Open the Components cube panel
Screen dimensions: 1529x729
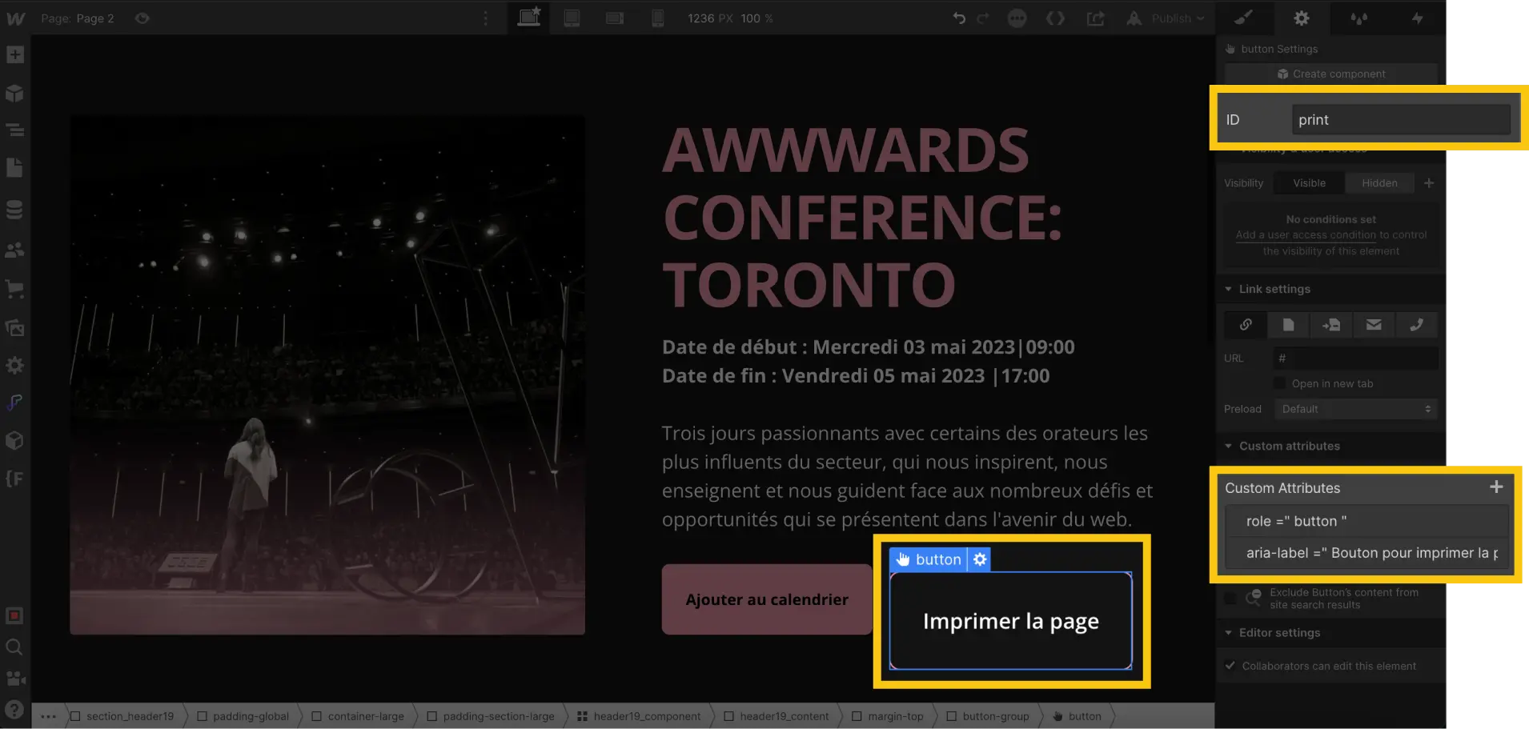tap(15, 94)
